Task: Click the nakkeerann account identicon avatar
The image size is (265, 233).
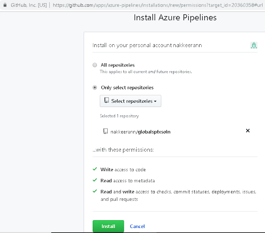Action: [x=254, y=45]
